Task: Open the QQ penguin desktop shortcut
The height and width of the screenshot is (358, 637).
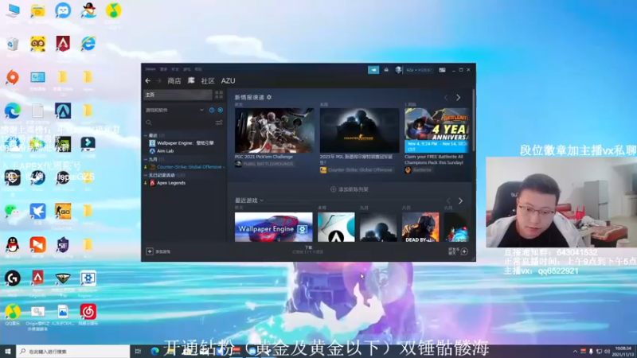Action: (13, 245)
